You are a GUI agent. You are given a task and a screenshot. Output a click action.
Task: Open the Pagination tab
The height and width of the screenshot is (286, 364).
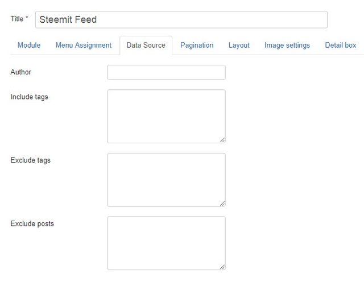pyautogui.click(x=197, y=45)
